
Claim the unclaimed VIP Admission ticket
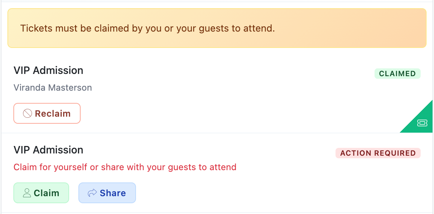(41, 193)
